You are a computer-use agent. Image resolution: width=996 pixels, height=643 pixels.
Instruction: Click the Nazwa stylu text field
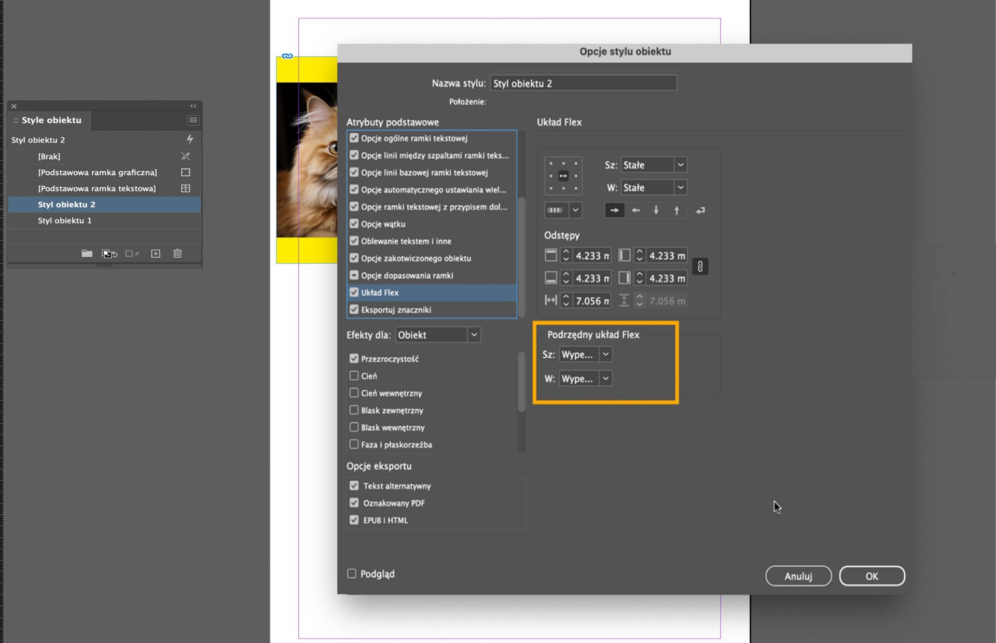pos(583,83)
